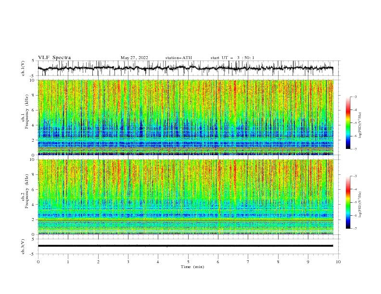381x294 pixels.
Task: Click the time axis tick label "3"
Action: (128, 262)
